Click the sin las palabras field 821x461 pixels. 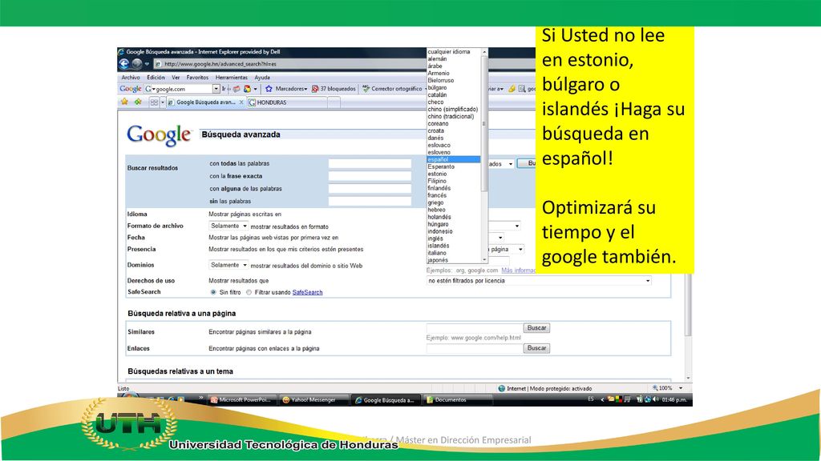(x=370, y=201)
